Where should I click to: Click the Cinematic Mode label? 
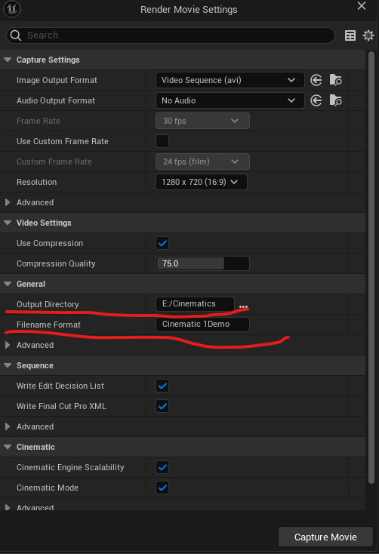48,488
